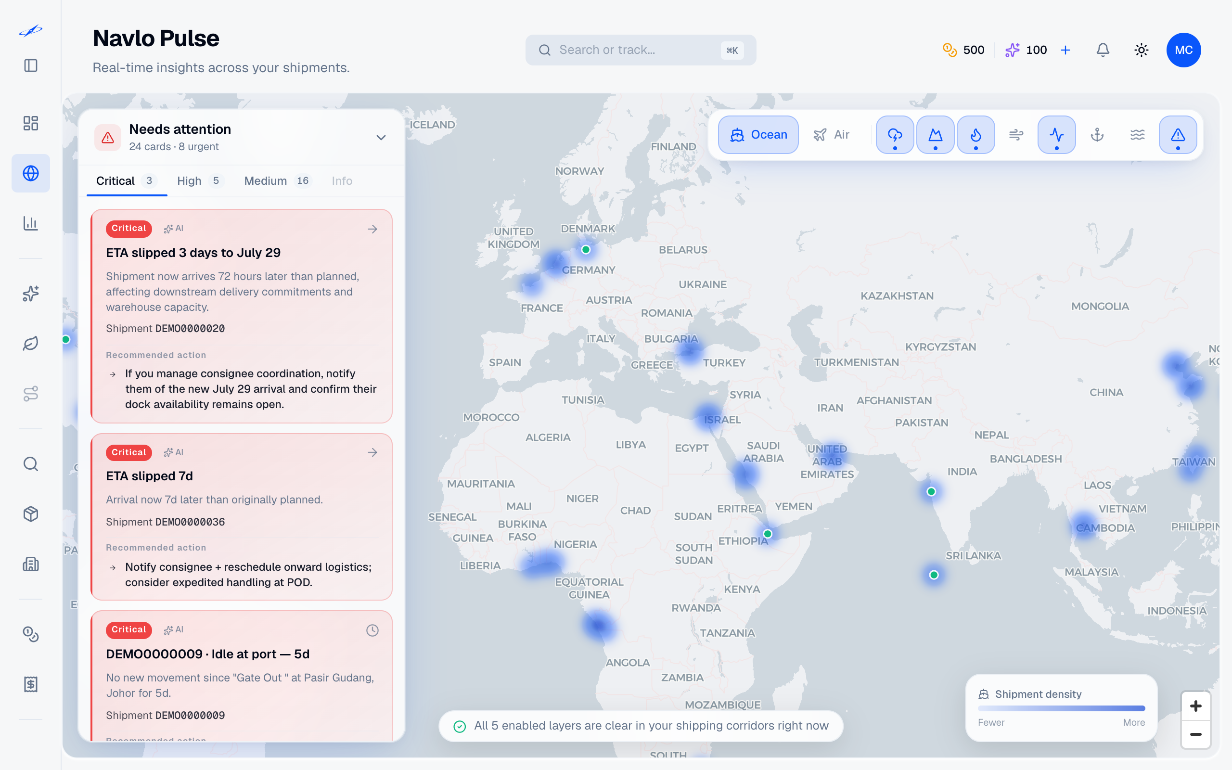Screen dimensions: 1232x770
Task: Click shipment ID DEMO0000020
Action: click(x=190, y=329)
